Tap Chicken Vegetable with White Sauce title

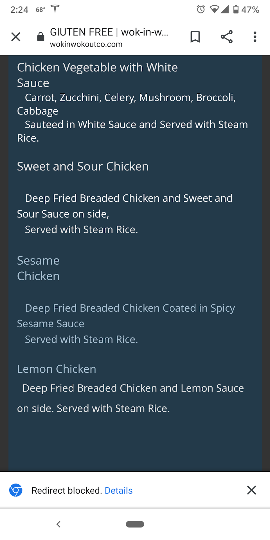click(97, 75)
